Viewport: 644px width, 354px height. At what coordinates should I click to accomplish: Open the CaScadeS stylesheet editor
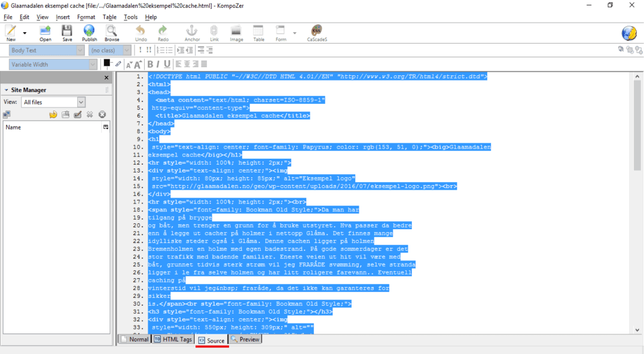(317, 33)
